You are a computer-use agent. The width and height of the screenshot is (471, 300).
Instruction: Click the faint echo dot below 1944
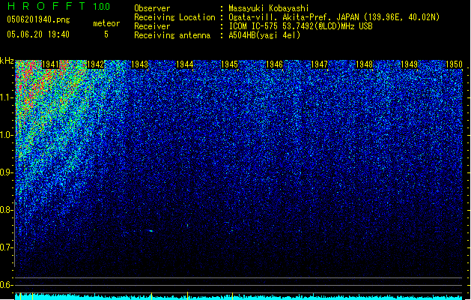188,225
